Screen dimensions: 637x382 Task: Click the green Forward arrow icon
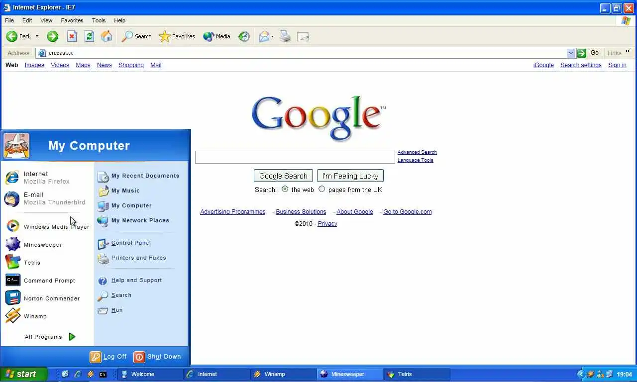[x=52, y=36]
